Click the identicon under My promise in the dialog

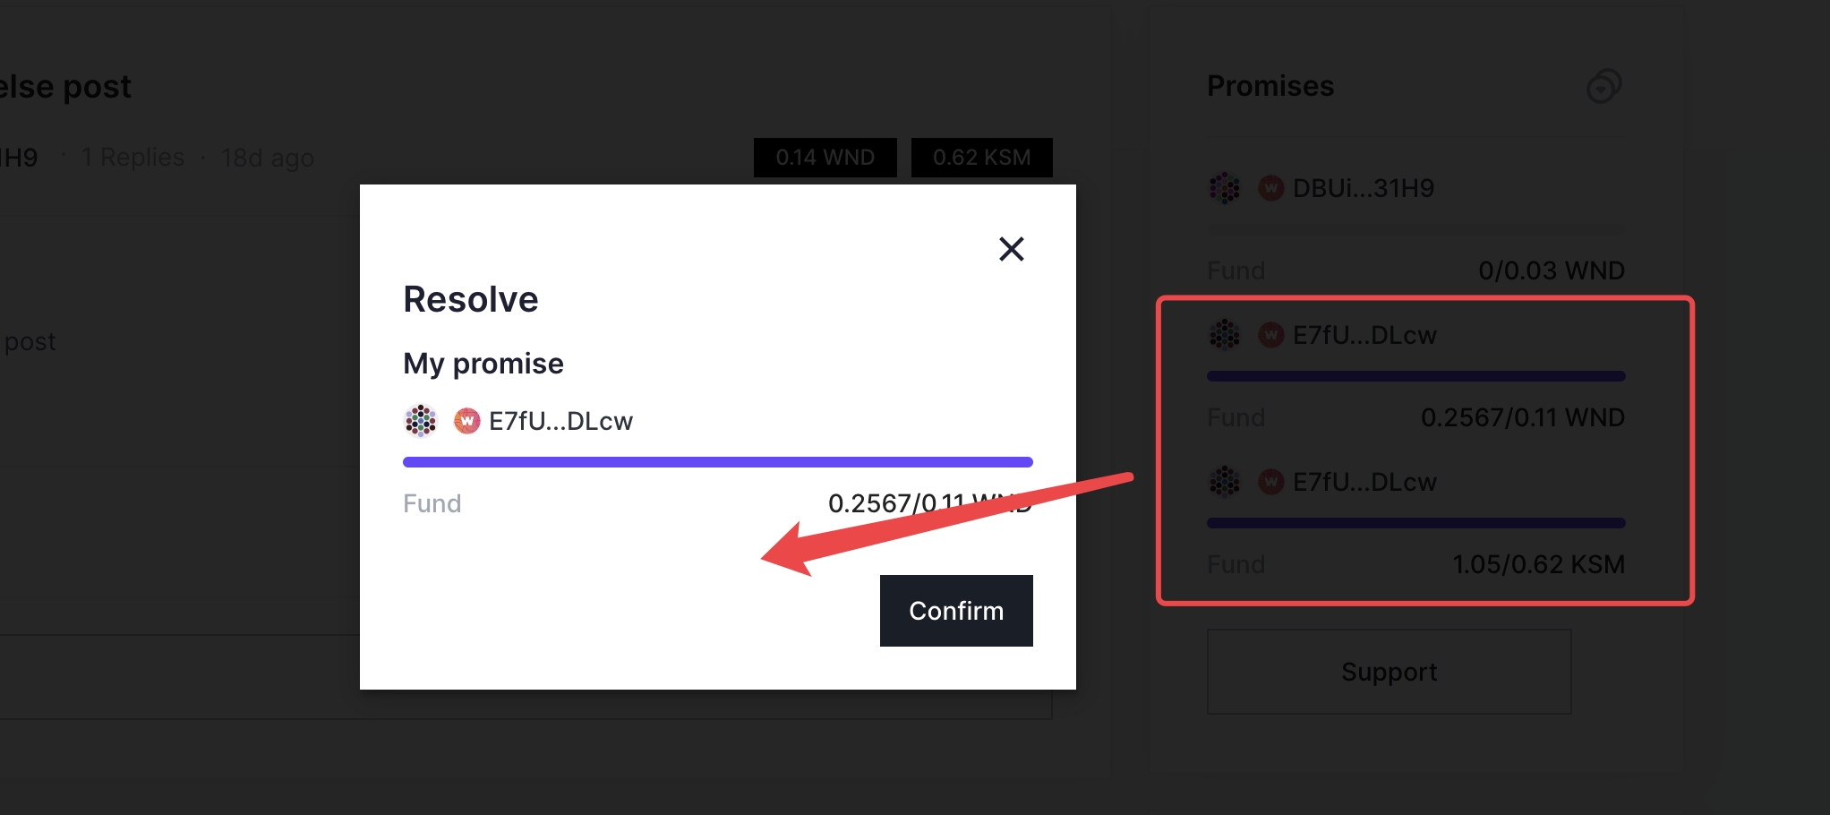[420, 420]
